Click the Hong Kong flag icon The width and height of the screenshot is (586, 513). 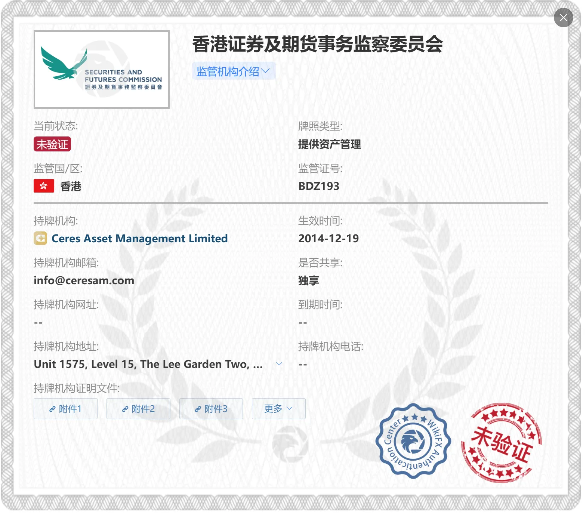(44, 186)
